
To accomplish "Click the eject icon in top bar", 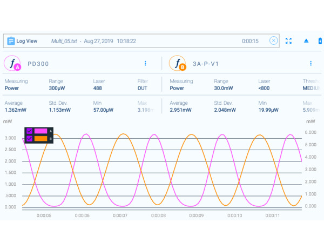I will coord(306,41).
